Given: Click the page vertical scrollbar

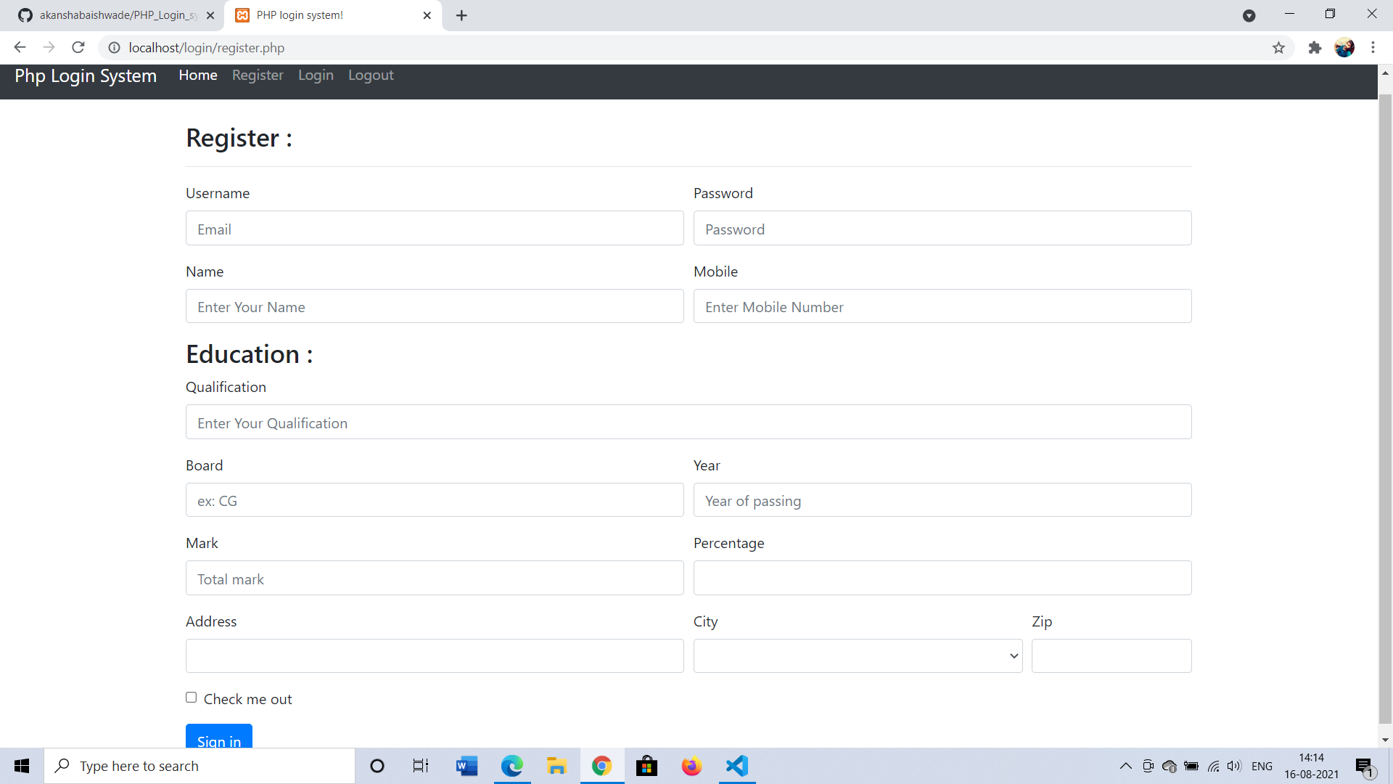Looking at the screenshot, I should pyautogui.click(x=1385, y=407).
